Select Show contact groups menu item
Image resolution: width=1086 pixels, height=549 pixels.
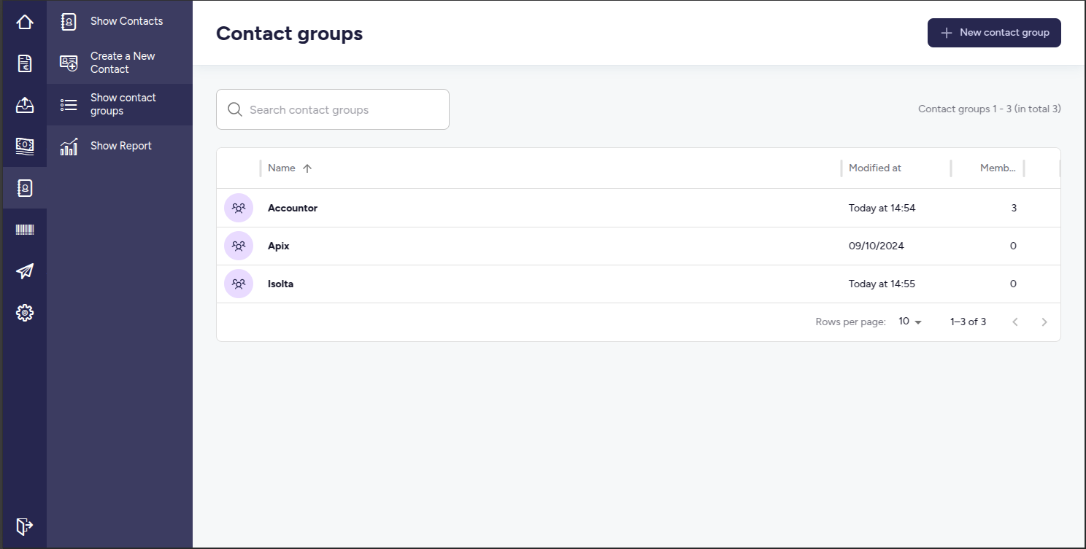click(120, 104)
